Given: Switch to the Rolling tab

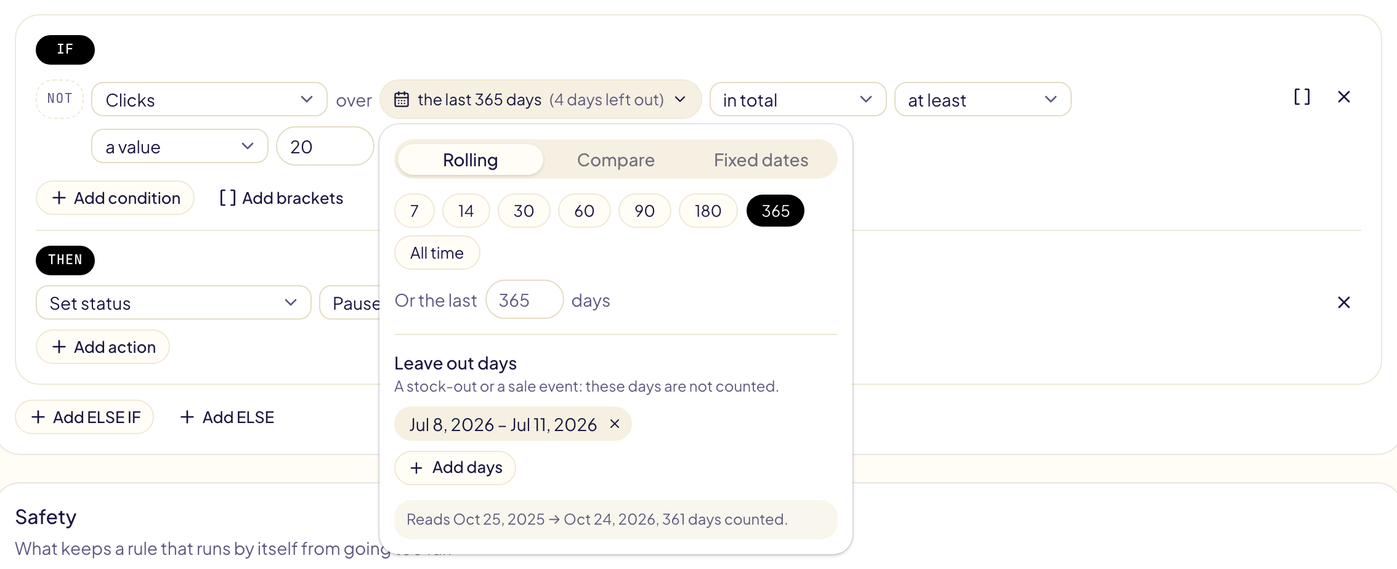Looking at the screenshot, I should (471, 159).
